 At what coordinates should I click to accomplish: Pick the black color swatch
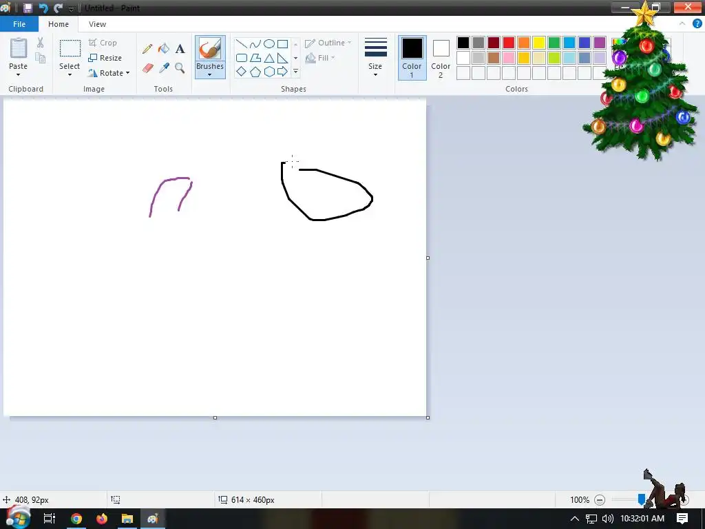(x=463, y=43)
